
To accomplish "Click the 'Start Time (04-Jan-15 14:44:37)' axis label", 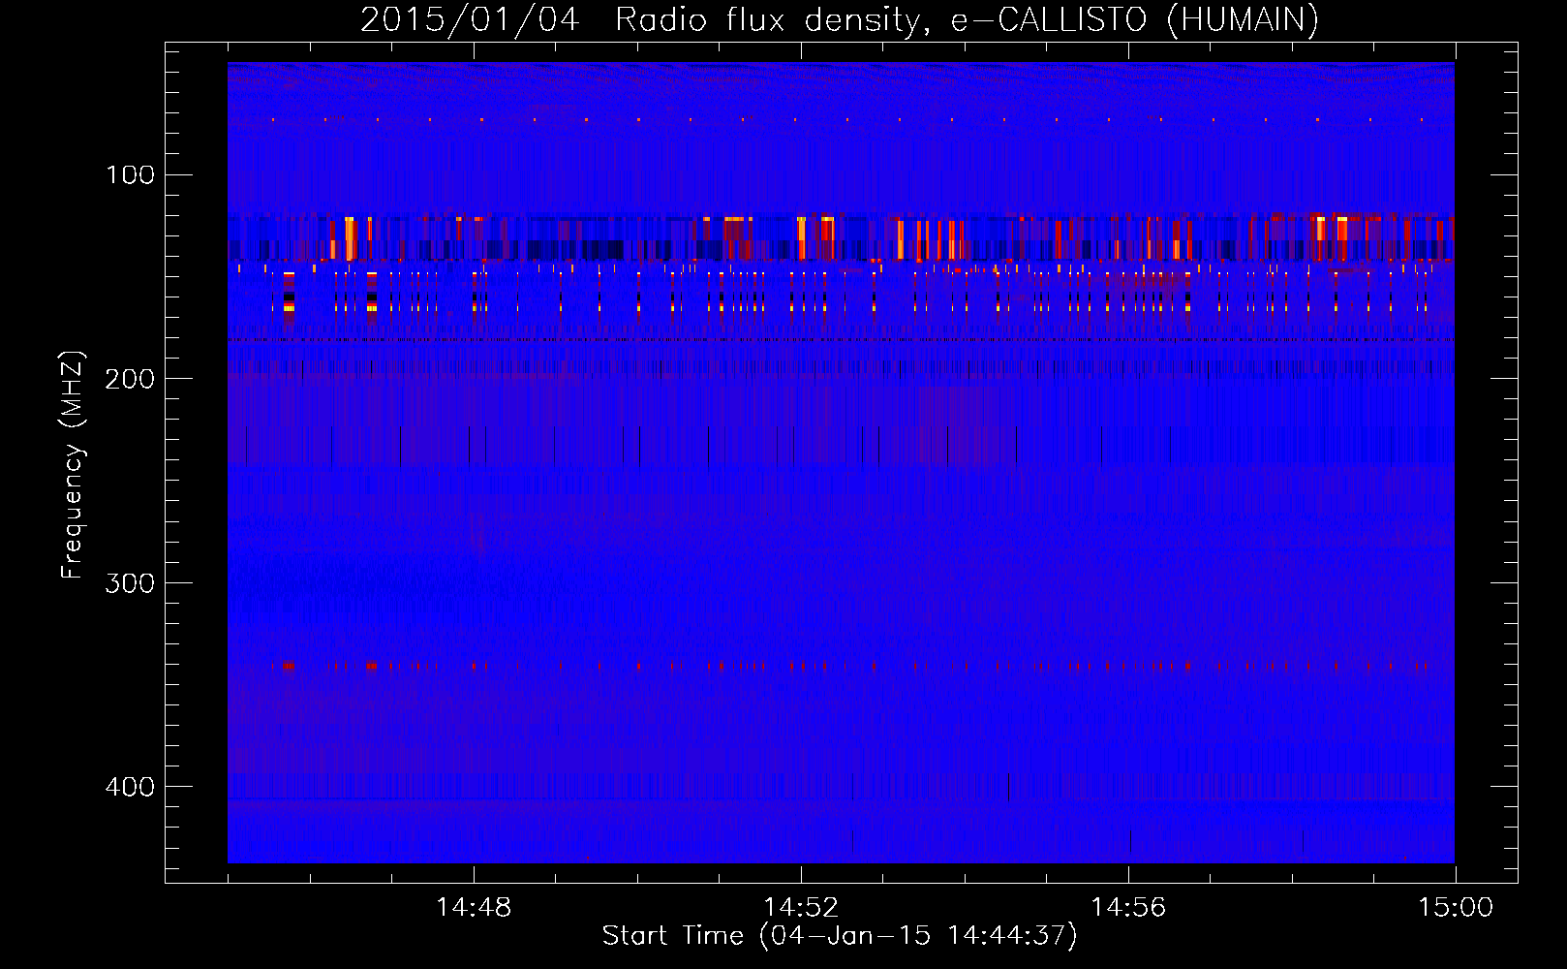I will 840,936.
